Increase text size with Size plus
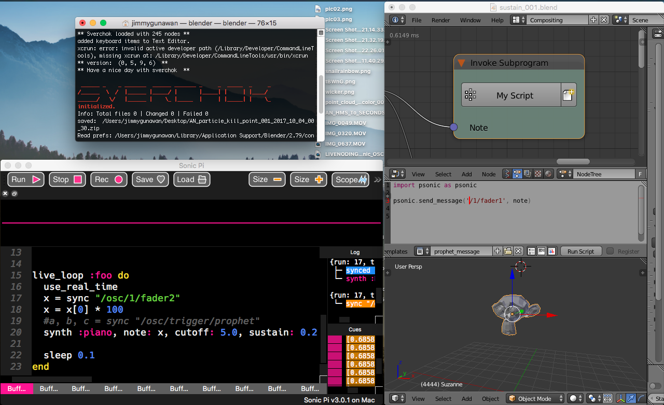Screen dimensions: 664x405 [309, 179]
